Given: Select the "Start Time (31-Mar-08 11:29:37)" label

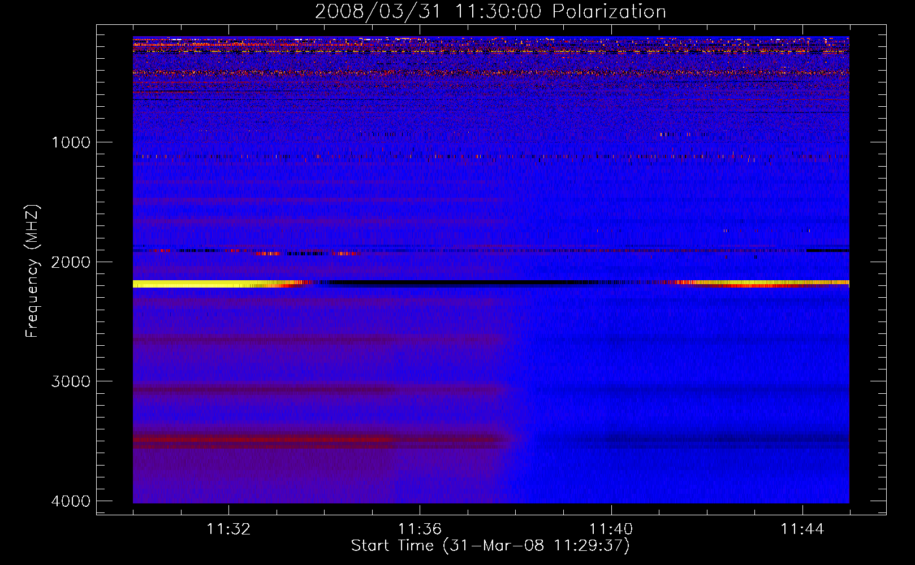Looking at the screenshot, I should [490, 546].
